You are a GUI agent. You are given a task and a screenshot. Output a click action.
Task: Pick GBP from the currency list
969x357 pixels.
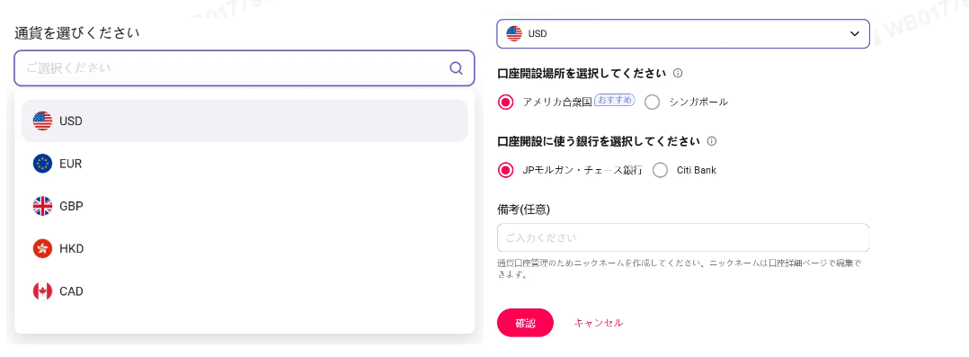coord(244,206)
